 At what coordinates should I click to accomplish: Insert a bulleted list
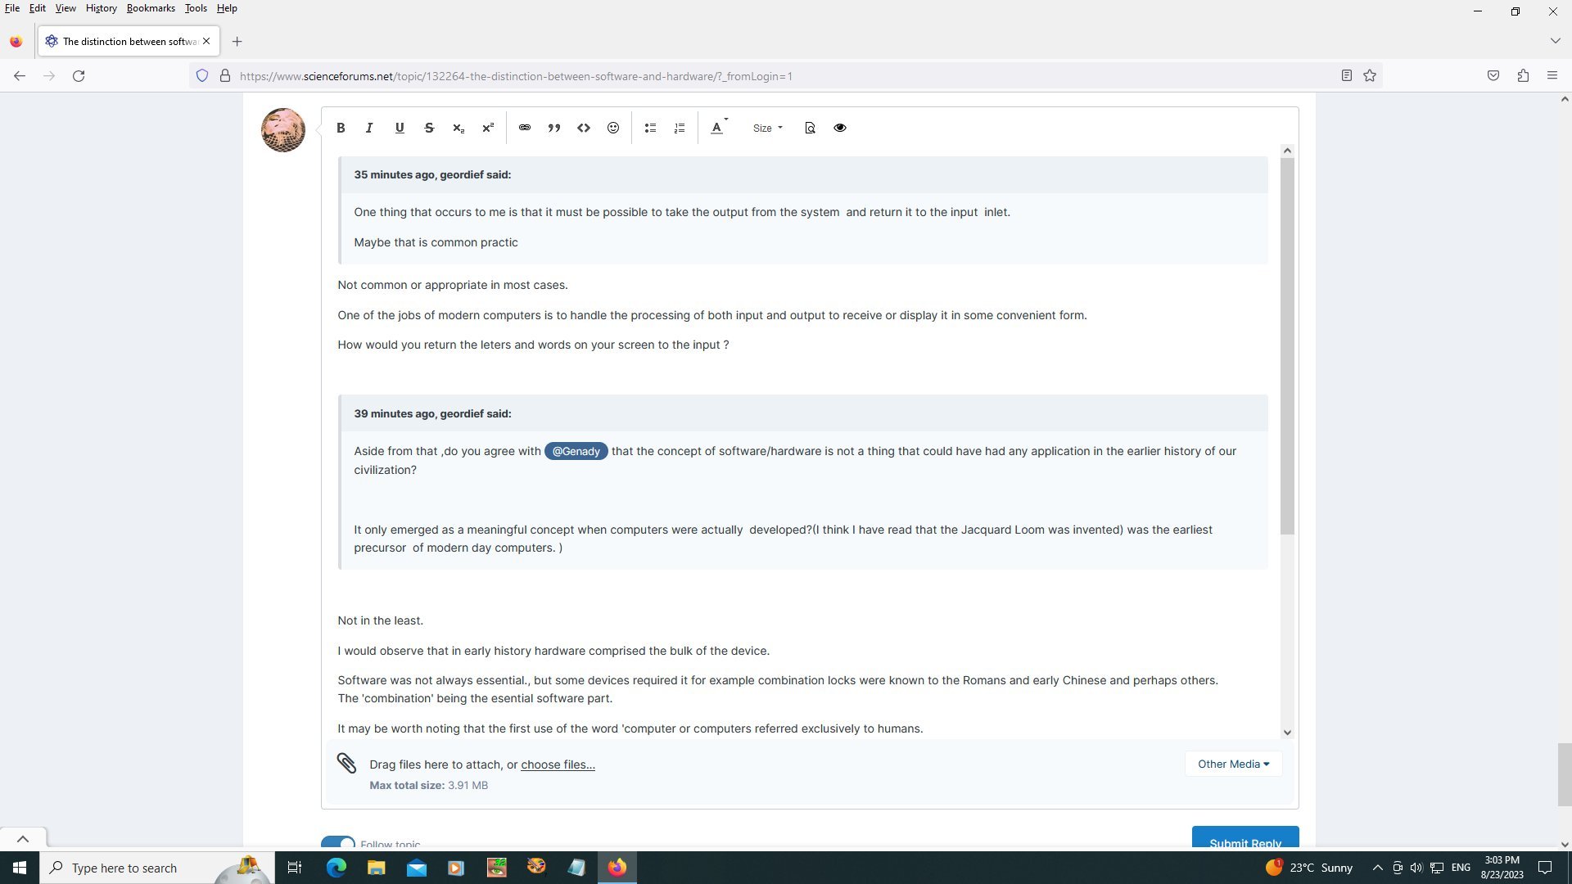pos(650,128)
